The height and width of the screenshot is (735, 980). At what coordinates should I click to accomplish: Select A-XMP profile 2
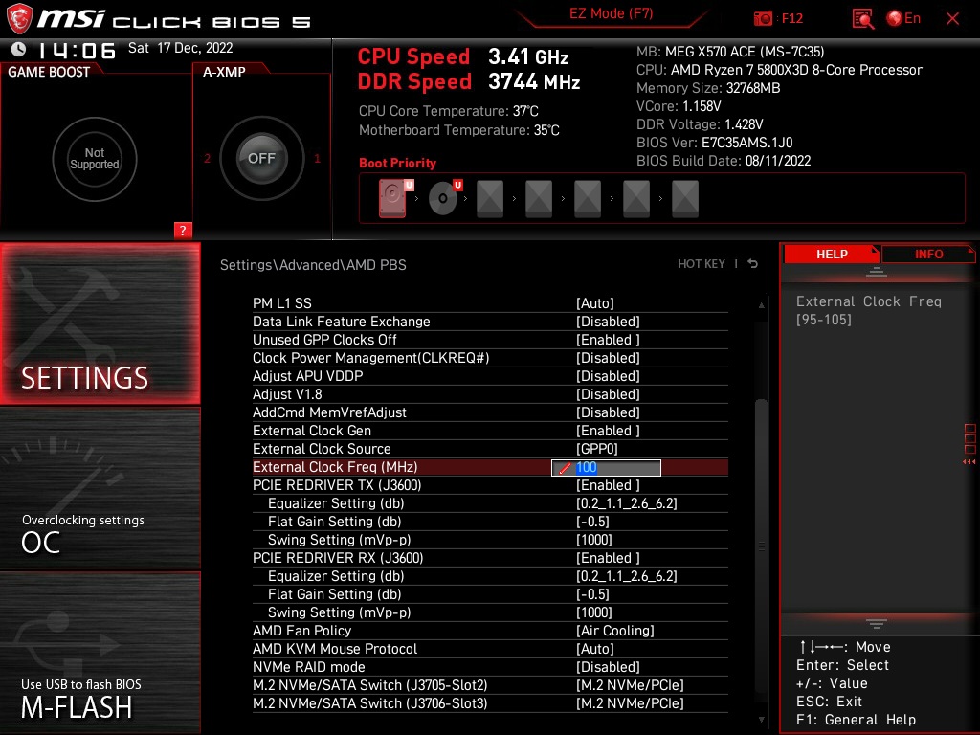point(207,158)
